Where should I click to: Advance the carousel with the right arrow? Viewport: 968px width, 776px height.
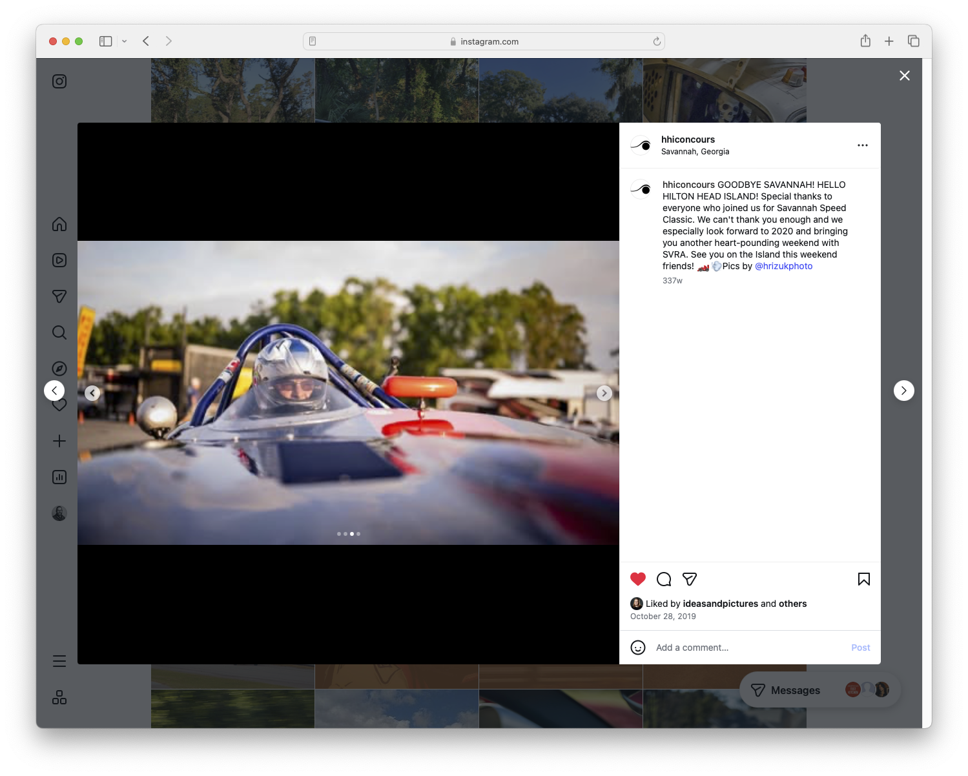point(604,393)
